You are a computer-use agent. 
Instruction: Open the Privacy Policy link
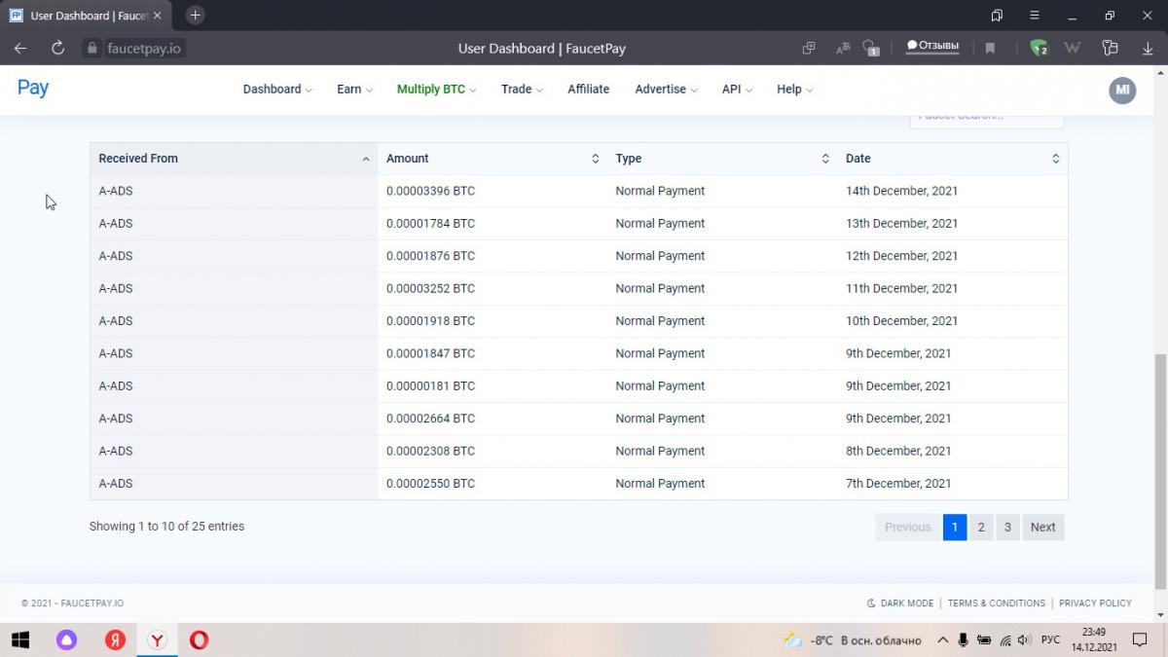1095,603
